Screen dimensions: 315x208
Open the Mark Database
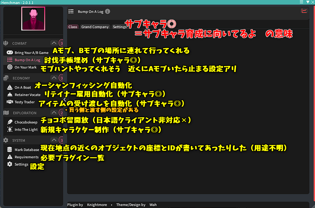27,150
